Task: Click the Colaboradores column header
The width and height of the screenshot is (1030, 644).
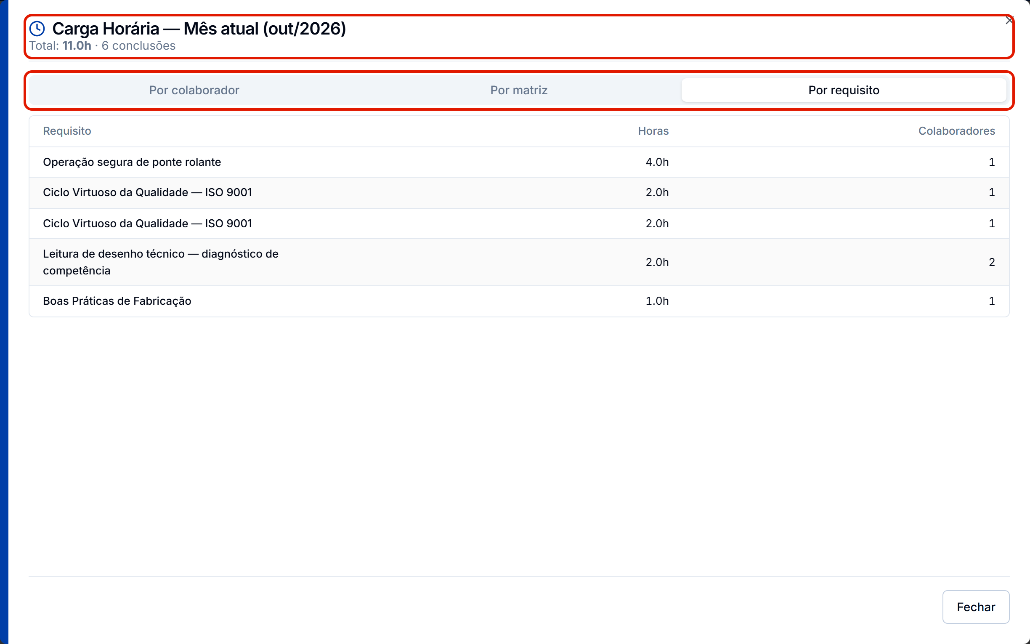Action: pos(956,131)
